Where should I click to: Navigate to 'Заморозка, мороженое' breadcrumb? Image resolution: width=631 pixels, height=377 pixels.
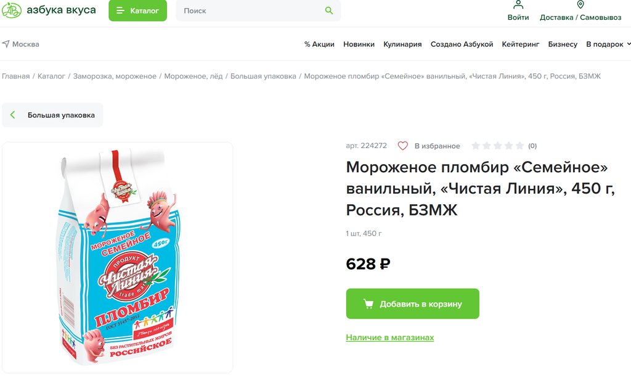coord(115,77)
